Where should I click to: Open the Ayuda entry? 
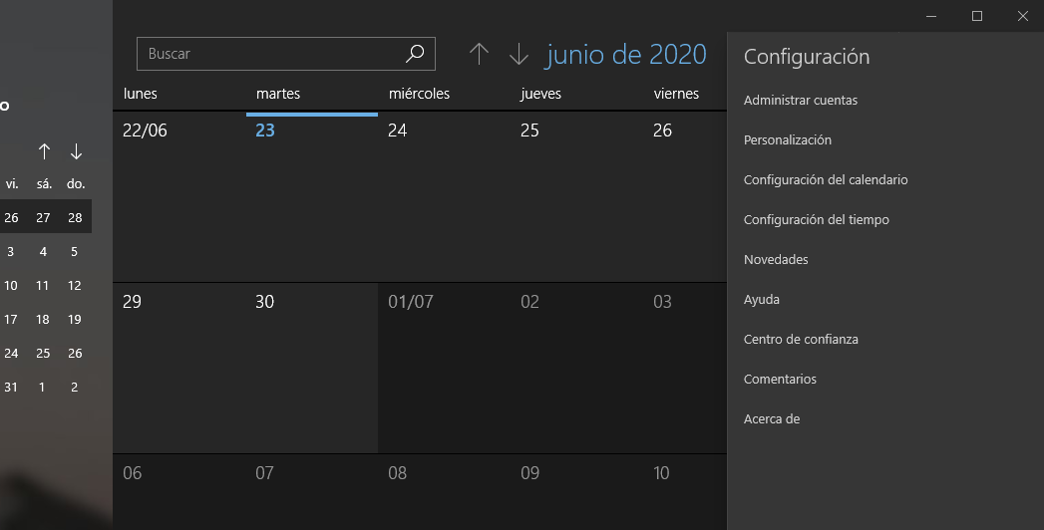pyautogui.click(x=762, y=300)
